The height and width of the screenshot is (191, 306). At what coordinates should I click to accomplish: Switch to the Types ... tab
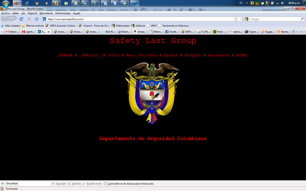pos(251,32)
